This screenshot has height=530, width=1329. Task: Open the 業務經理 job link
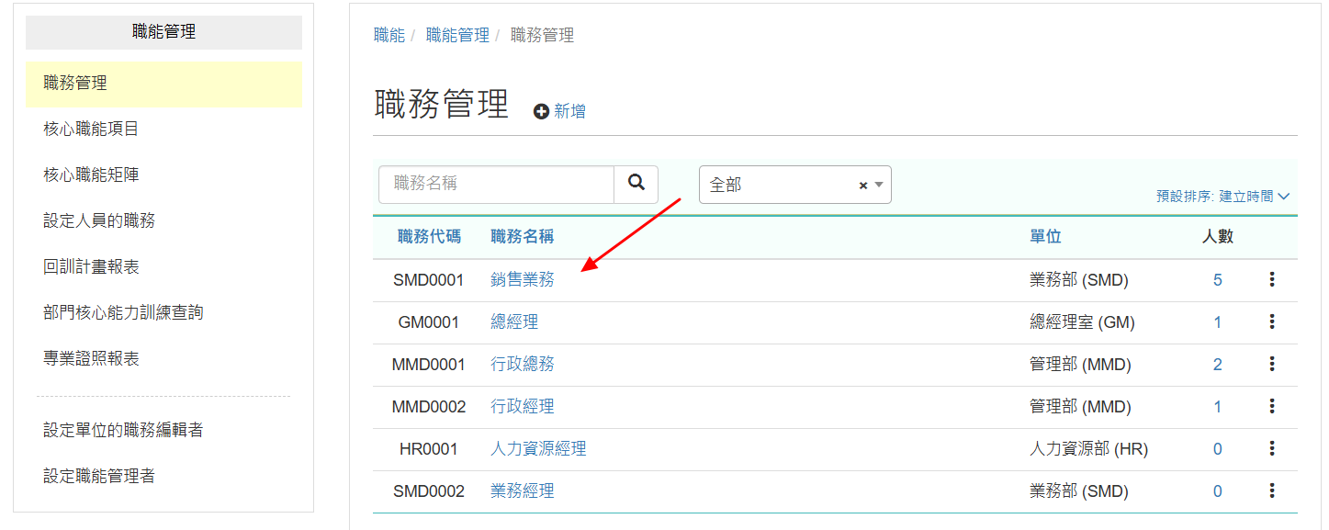click(x=523, y=491)
